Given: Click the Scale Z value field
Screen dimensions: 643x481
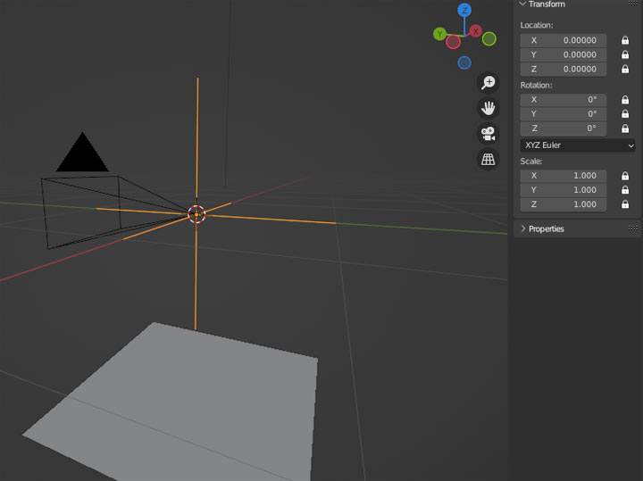Looking at the screenshot, I should pyautogui.click(x=563, y=204).
